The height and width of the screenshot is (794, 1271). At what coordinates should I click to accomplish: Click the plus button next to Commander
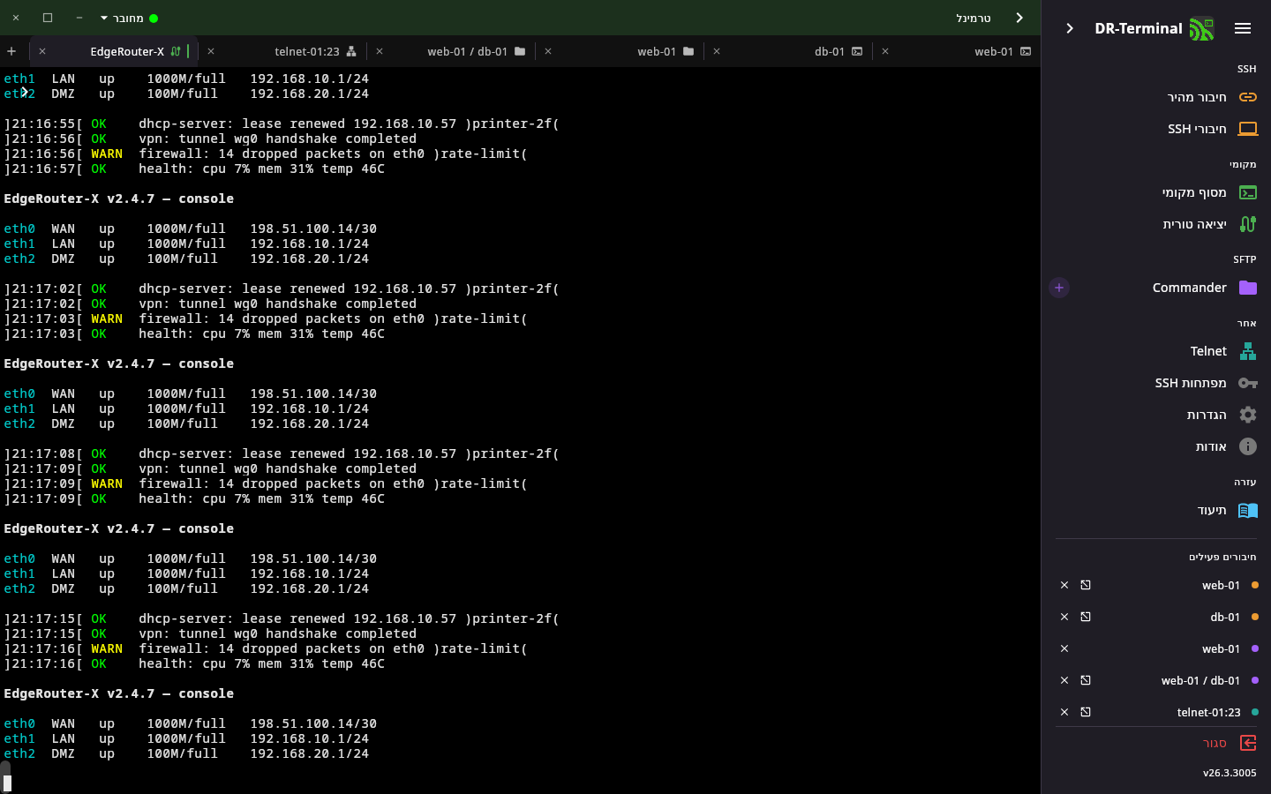click(x=1059, y=288)
